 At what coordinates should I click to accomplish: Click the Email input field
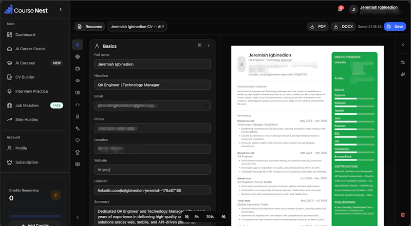coord(152,106)
